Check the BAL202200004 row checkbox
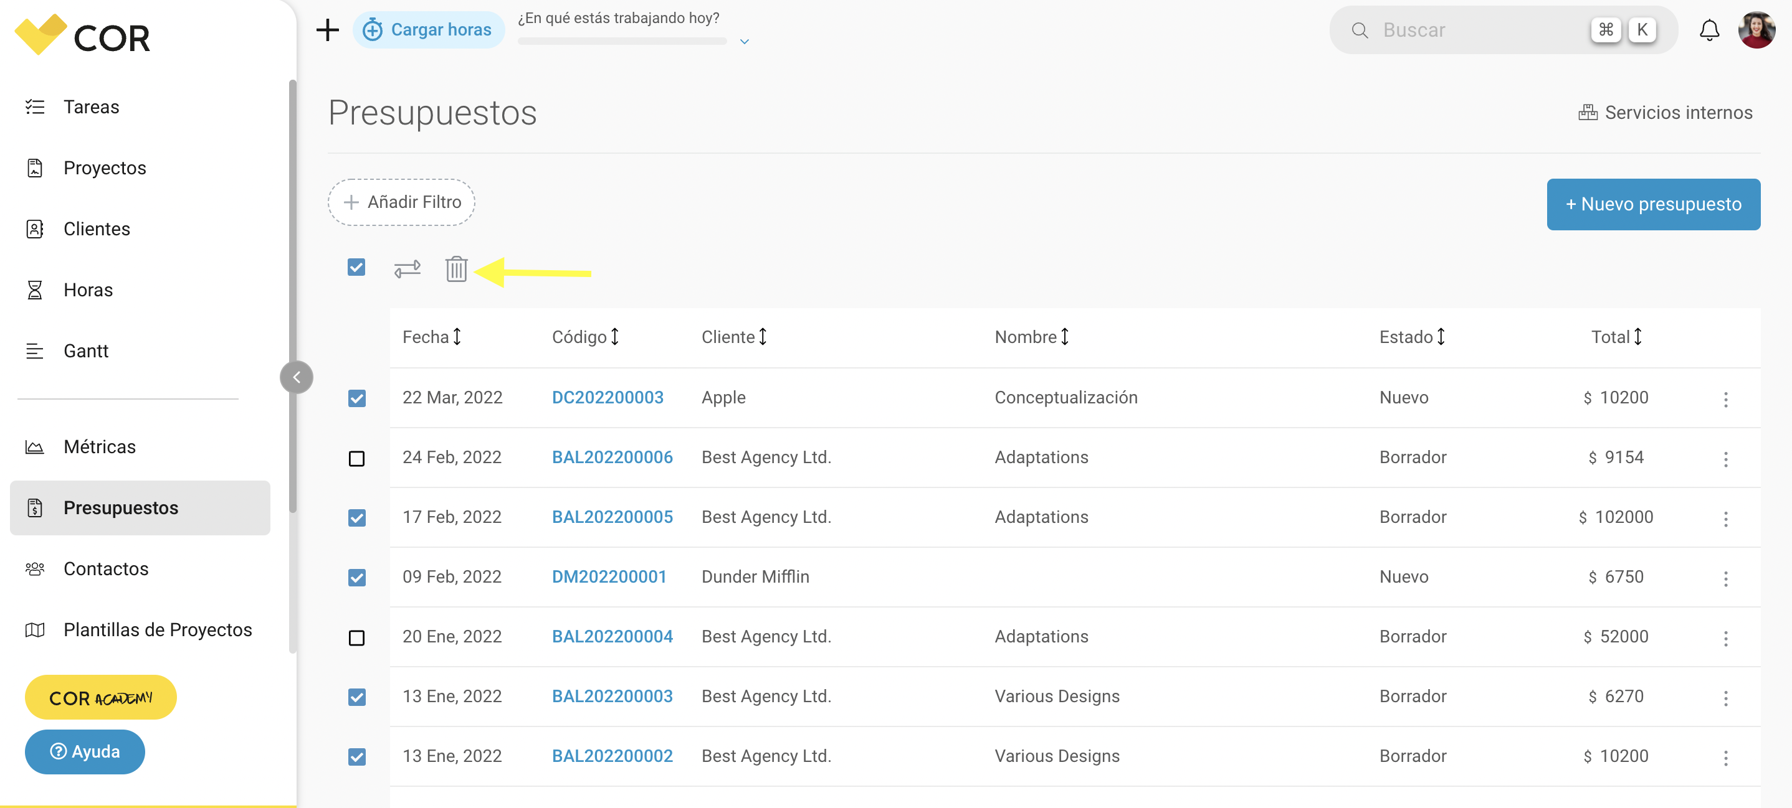The width and height of the screenshot is (1792, 808). (x=356, y=638)
